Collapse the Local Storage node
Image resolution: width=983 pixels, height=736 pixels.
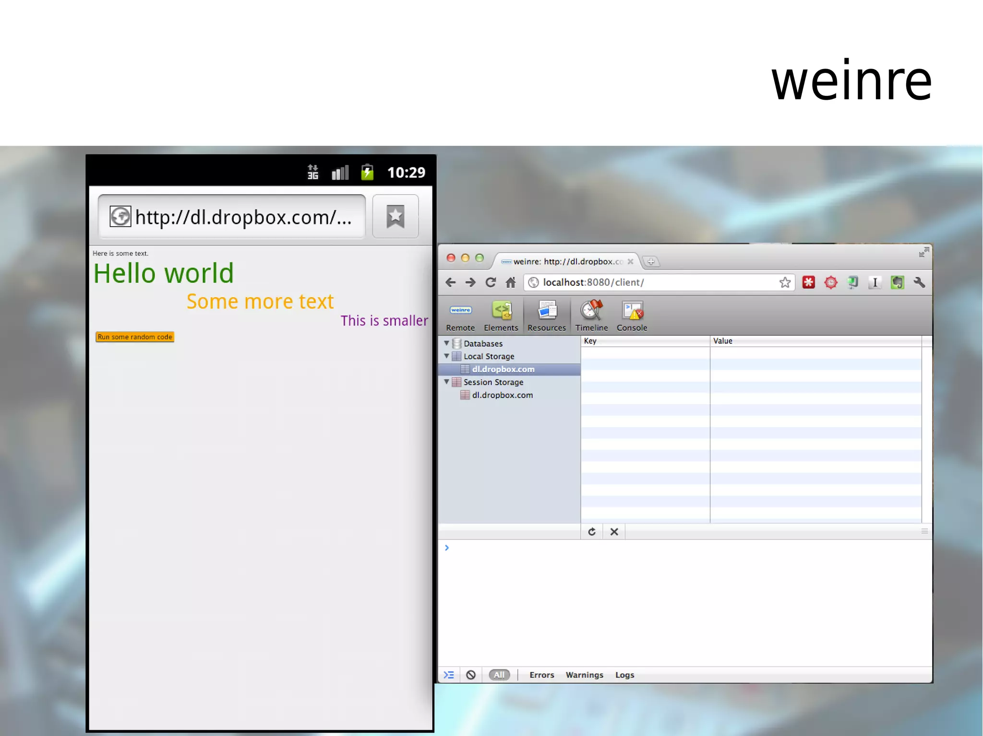tap(446, 356)
